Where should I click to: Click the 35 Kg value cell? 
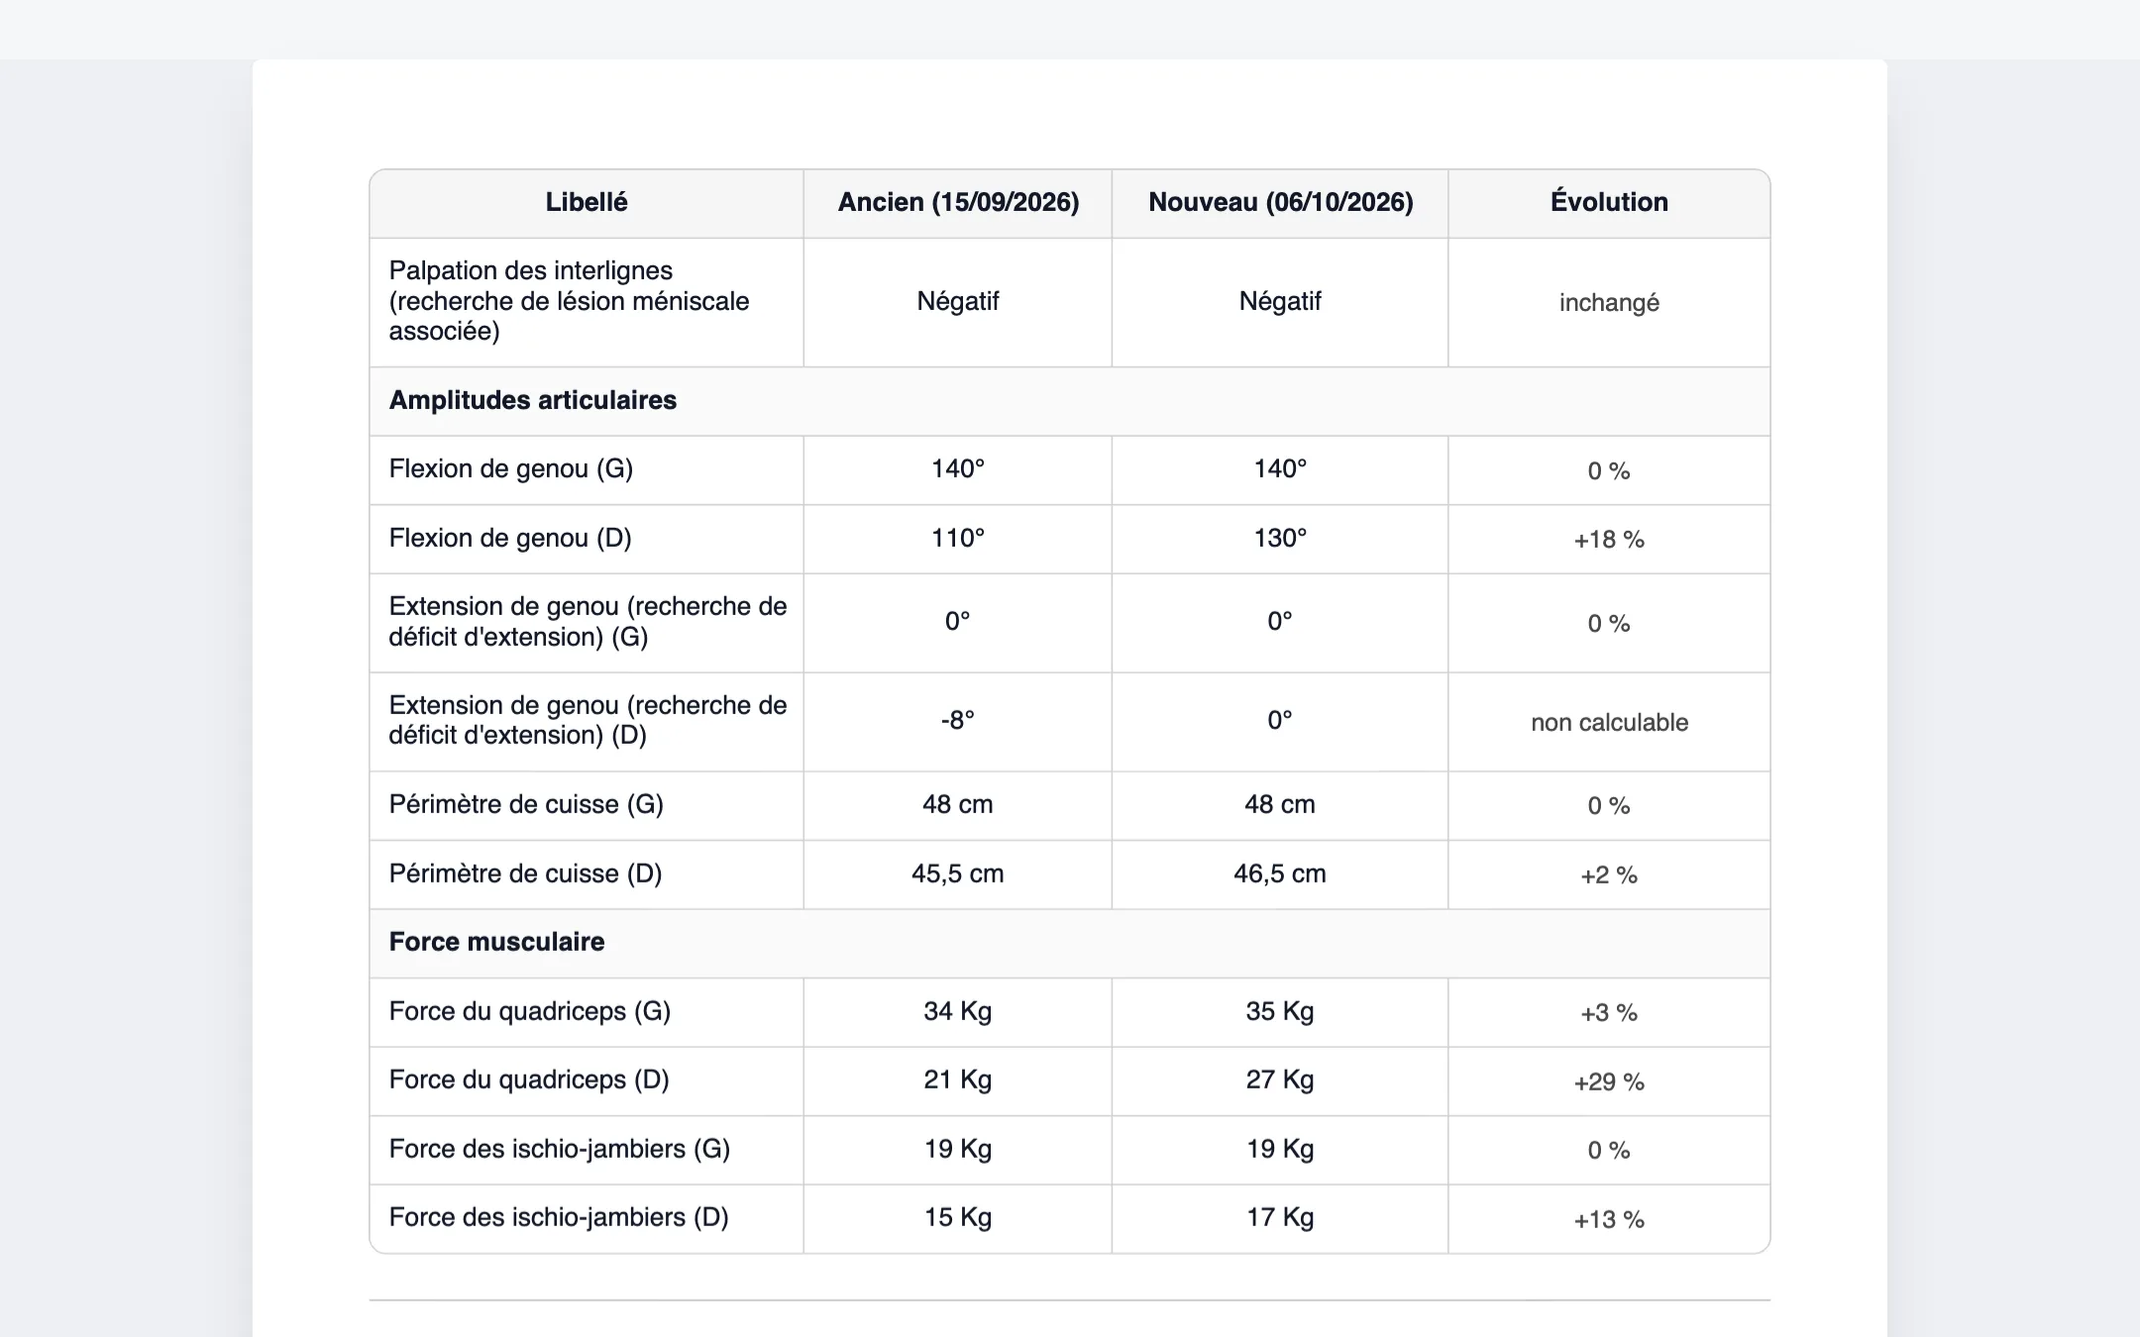point(1280,1011)
